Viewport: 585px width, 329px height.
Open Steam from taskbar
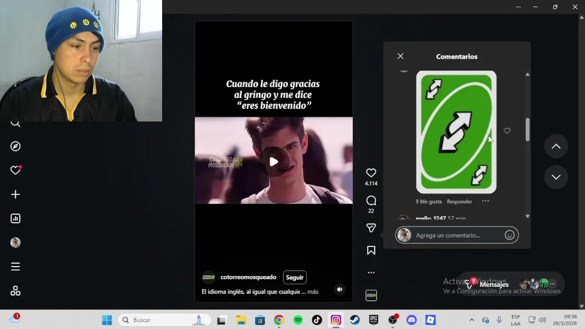pyautogui.click(x=355, y=320)
